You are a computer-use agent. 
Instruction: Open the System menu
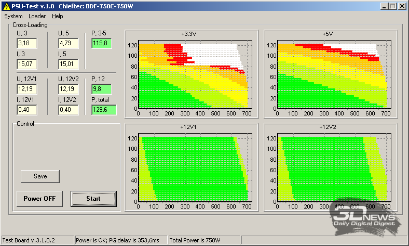(13, 16)
